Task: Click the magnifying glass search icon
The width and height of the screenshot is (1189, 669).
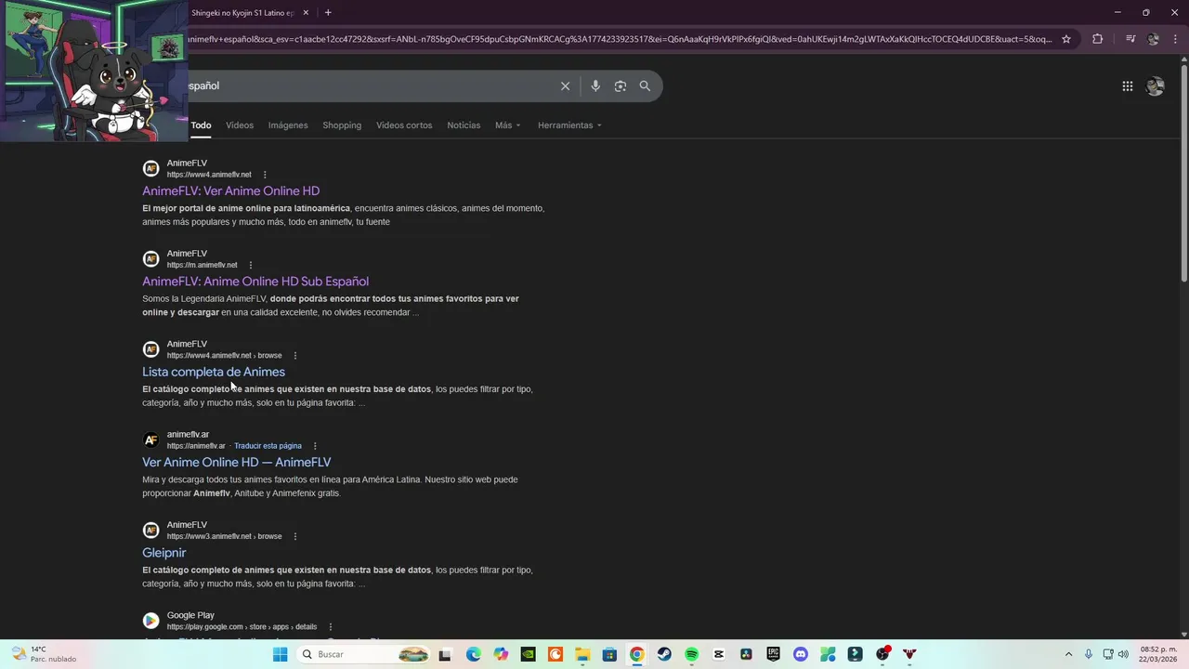Action: (645, 85)
